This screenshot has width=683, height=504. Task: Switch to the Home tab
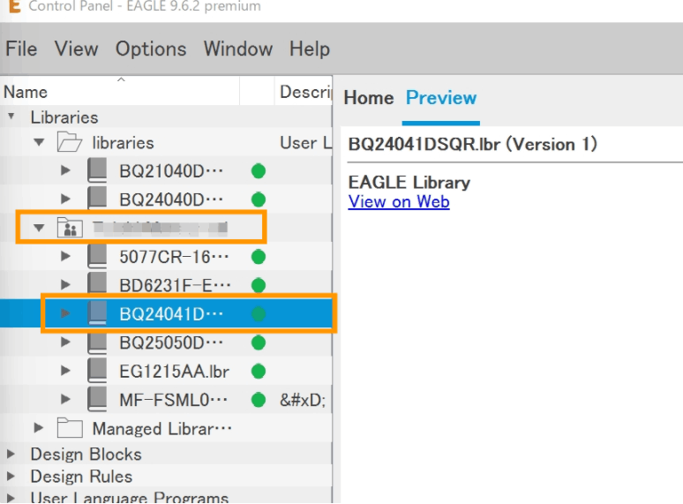[x=369, y=98]
